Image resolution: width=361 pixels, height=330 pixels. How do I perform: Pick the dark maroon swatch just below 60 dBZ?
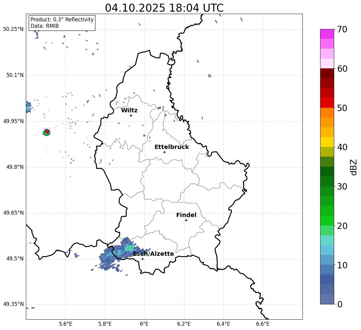click(x=327, y=73)
